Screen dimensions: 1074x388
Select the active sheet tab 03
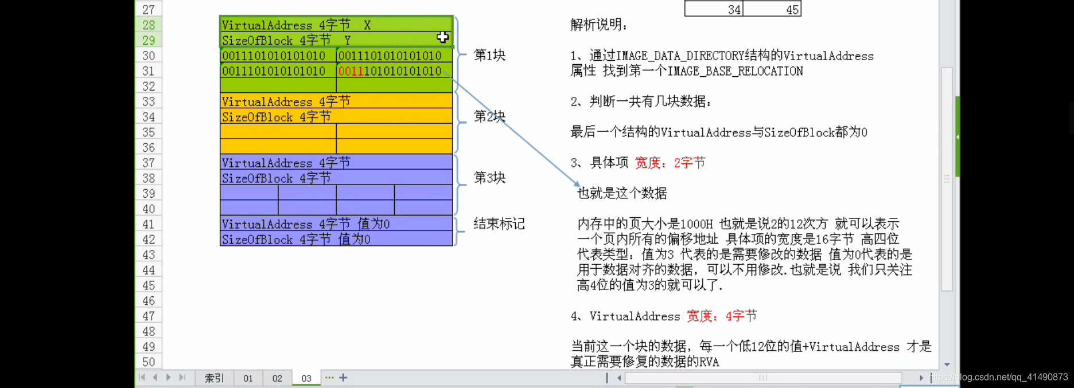pyautogui.click(x=306, y=378)
